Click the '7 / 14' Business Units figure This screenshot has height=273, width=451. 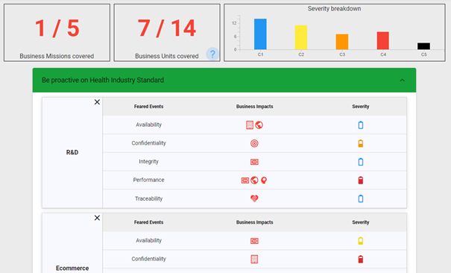click(x=167, y=28)
